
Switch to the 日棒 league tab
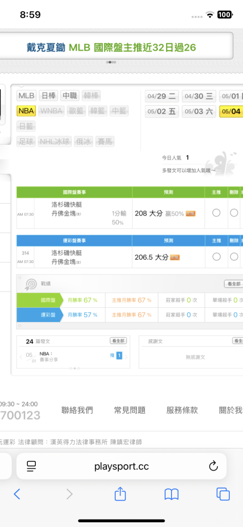(49, 96)
